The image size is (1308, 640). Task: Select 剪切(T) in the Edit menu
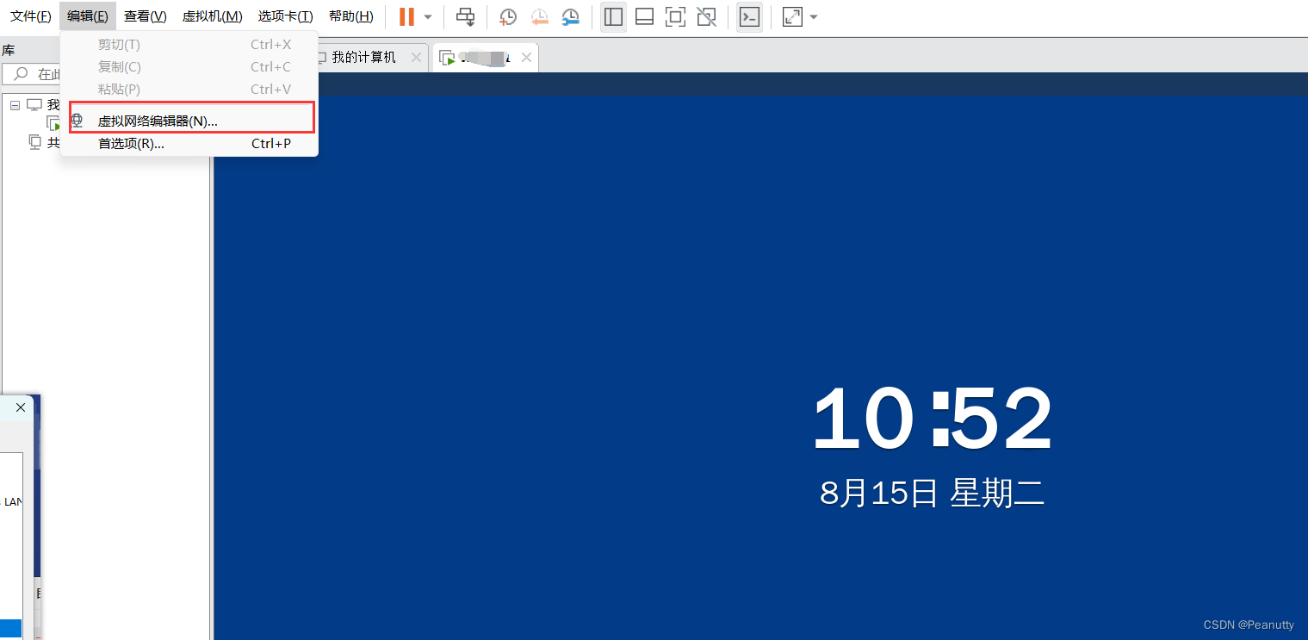(x=191, y=45)
